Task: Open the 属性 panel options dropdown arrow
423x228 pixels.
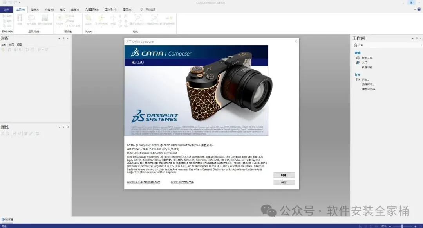Action: pos(60,127)
